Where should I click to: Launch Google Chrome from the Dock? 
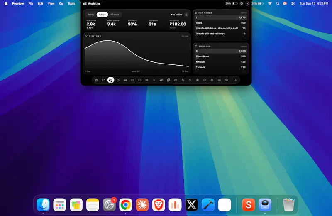coord(126,205)
